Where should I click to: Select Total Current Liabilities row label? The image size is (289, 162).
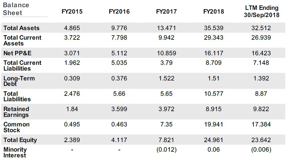tap(22, 65)
